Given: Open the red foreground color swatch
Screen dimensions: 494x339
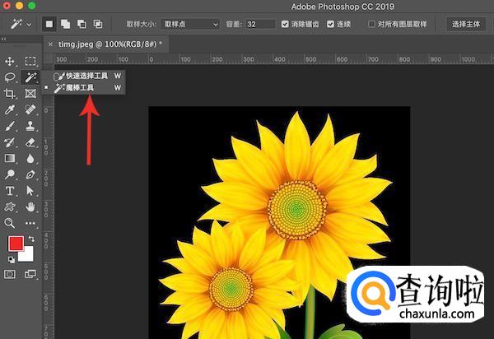Looking at the screenshot, I should pos(16,244).
